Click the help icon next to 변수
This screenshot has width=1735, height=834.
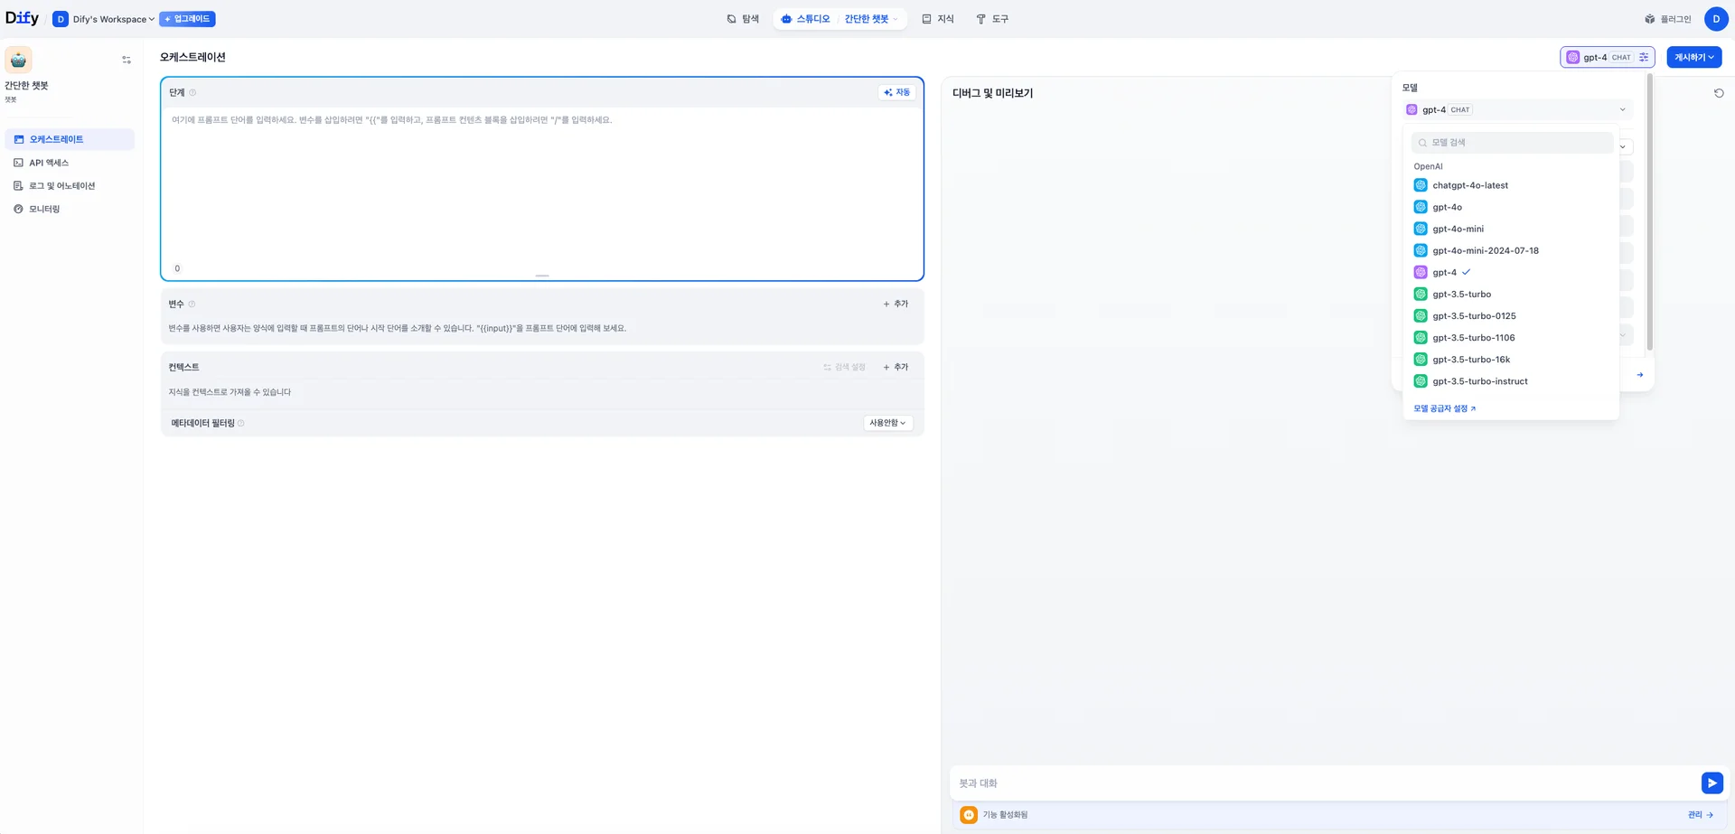tap(192, 305)
